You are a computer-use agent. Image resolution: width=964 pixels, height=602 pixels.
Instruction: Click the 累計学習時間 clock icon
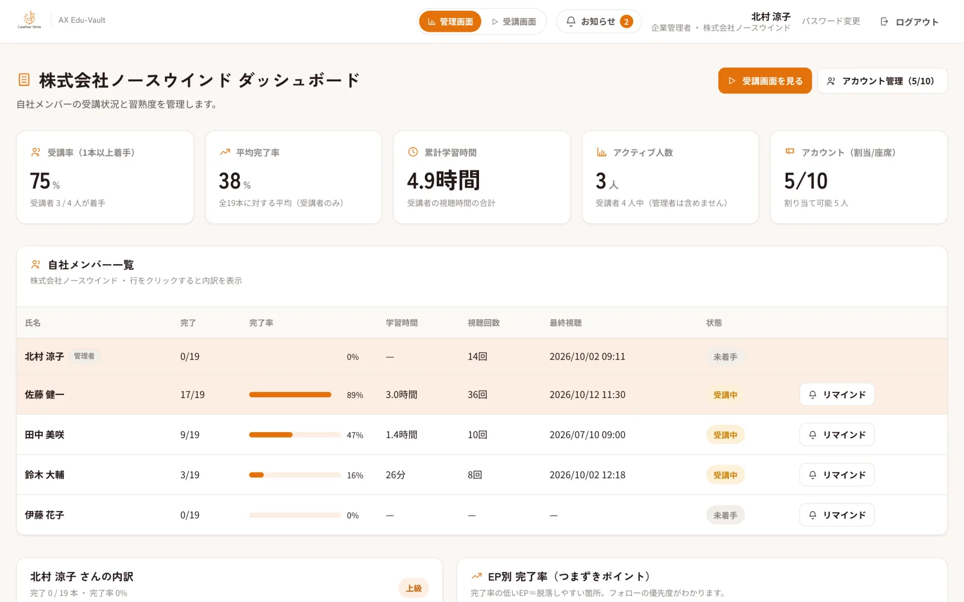(413, 152)
